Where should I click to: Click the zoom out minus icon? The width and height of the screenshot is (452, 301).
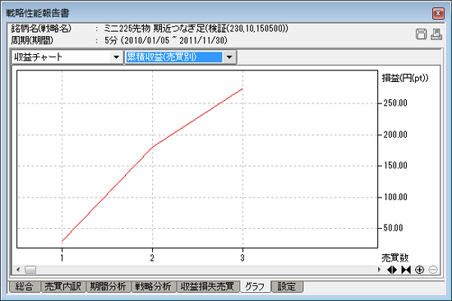[433, 270]
